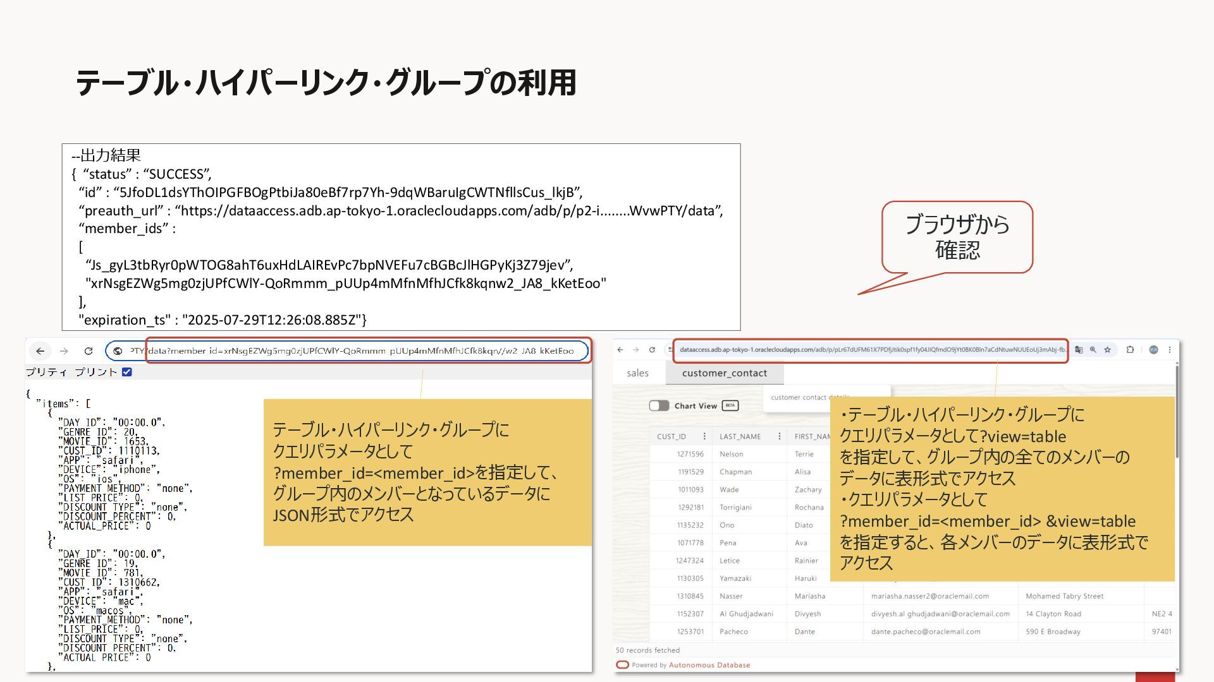
Task: Click right browser vertical scrollbar
Action: 1177,410
